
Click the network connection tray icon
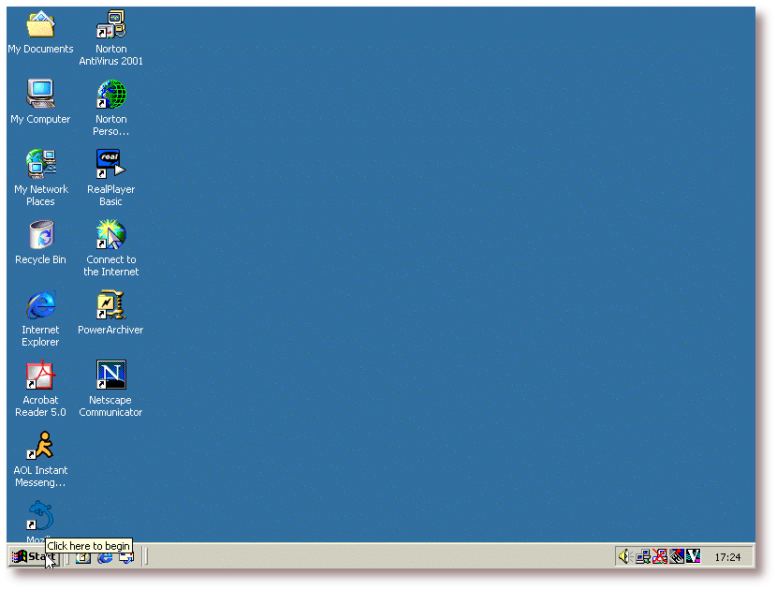click(x=643, y=556)
